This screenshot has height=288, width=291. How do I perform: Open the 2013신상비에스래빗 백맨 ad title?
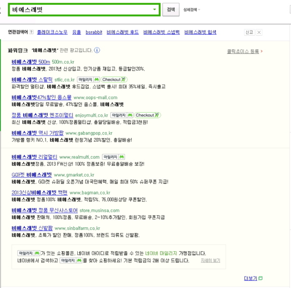(39, 193)
